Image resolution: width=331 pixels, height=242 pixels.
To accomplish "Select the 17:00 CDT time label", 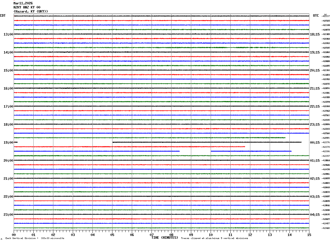I will click(8, 107).
